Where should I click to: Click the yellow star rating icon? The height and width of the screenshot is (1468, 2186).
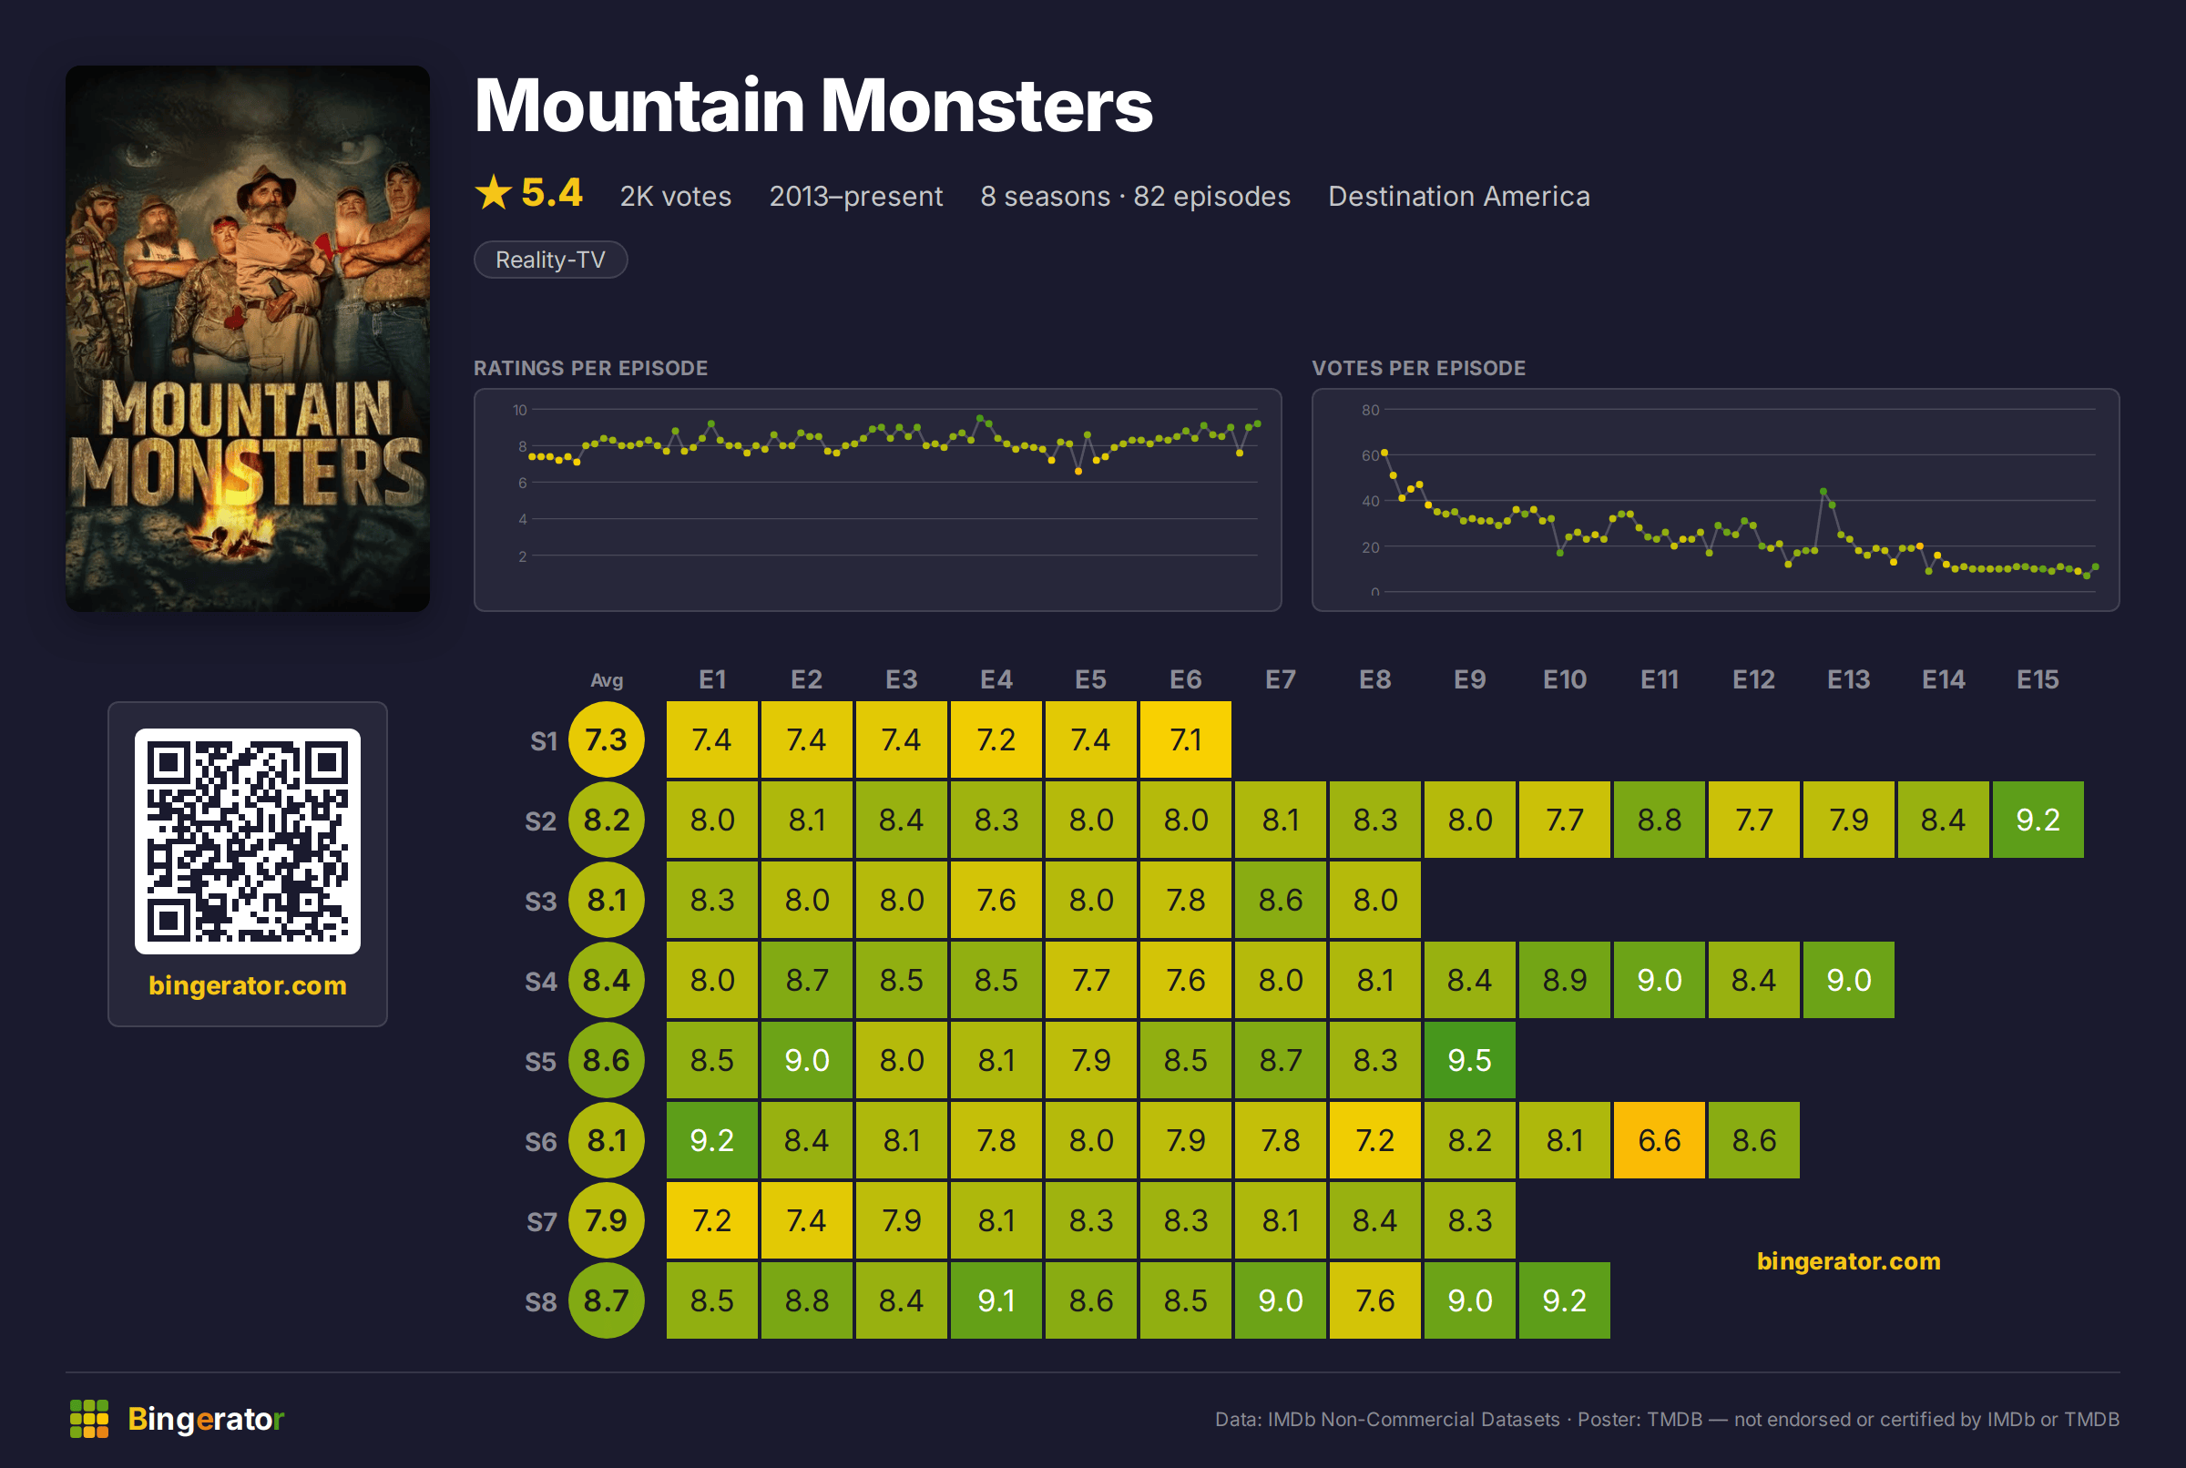point(494,193)
